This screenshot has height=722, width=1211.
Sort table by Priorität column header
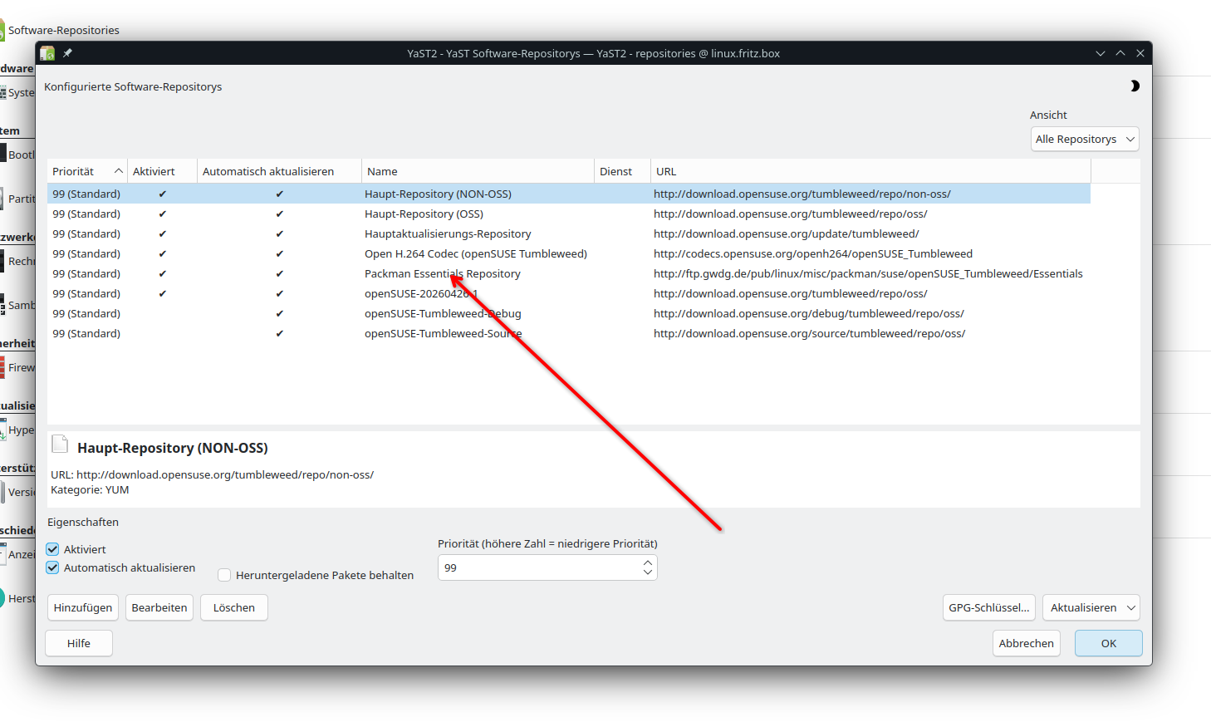pos(87,171)
